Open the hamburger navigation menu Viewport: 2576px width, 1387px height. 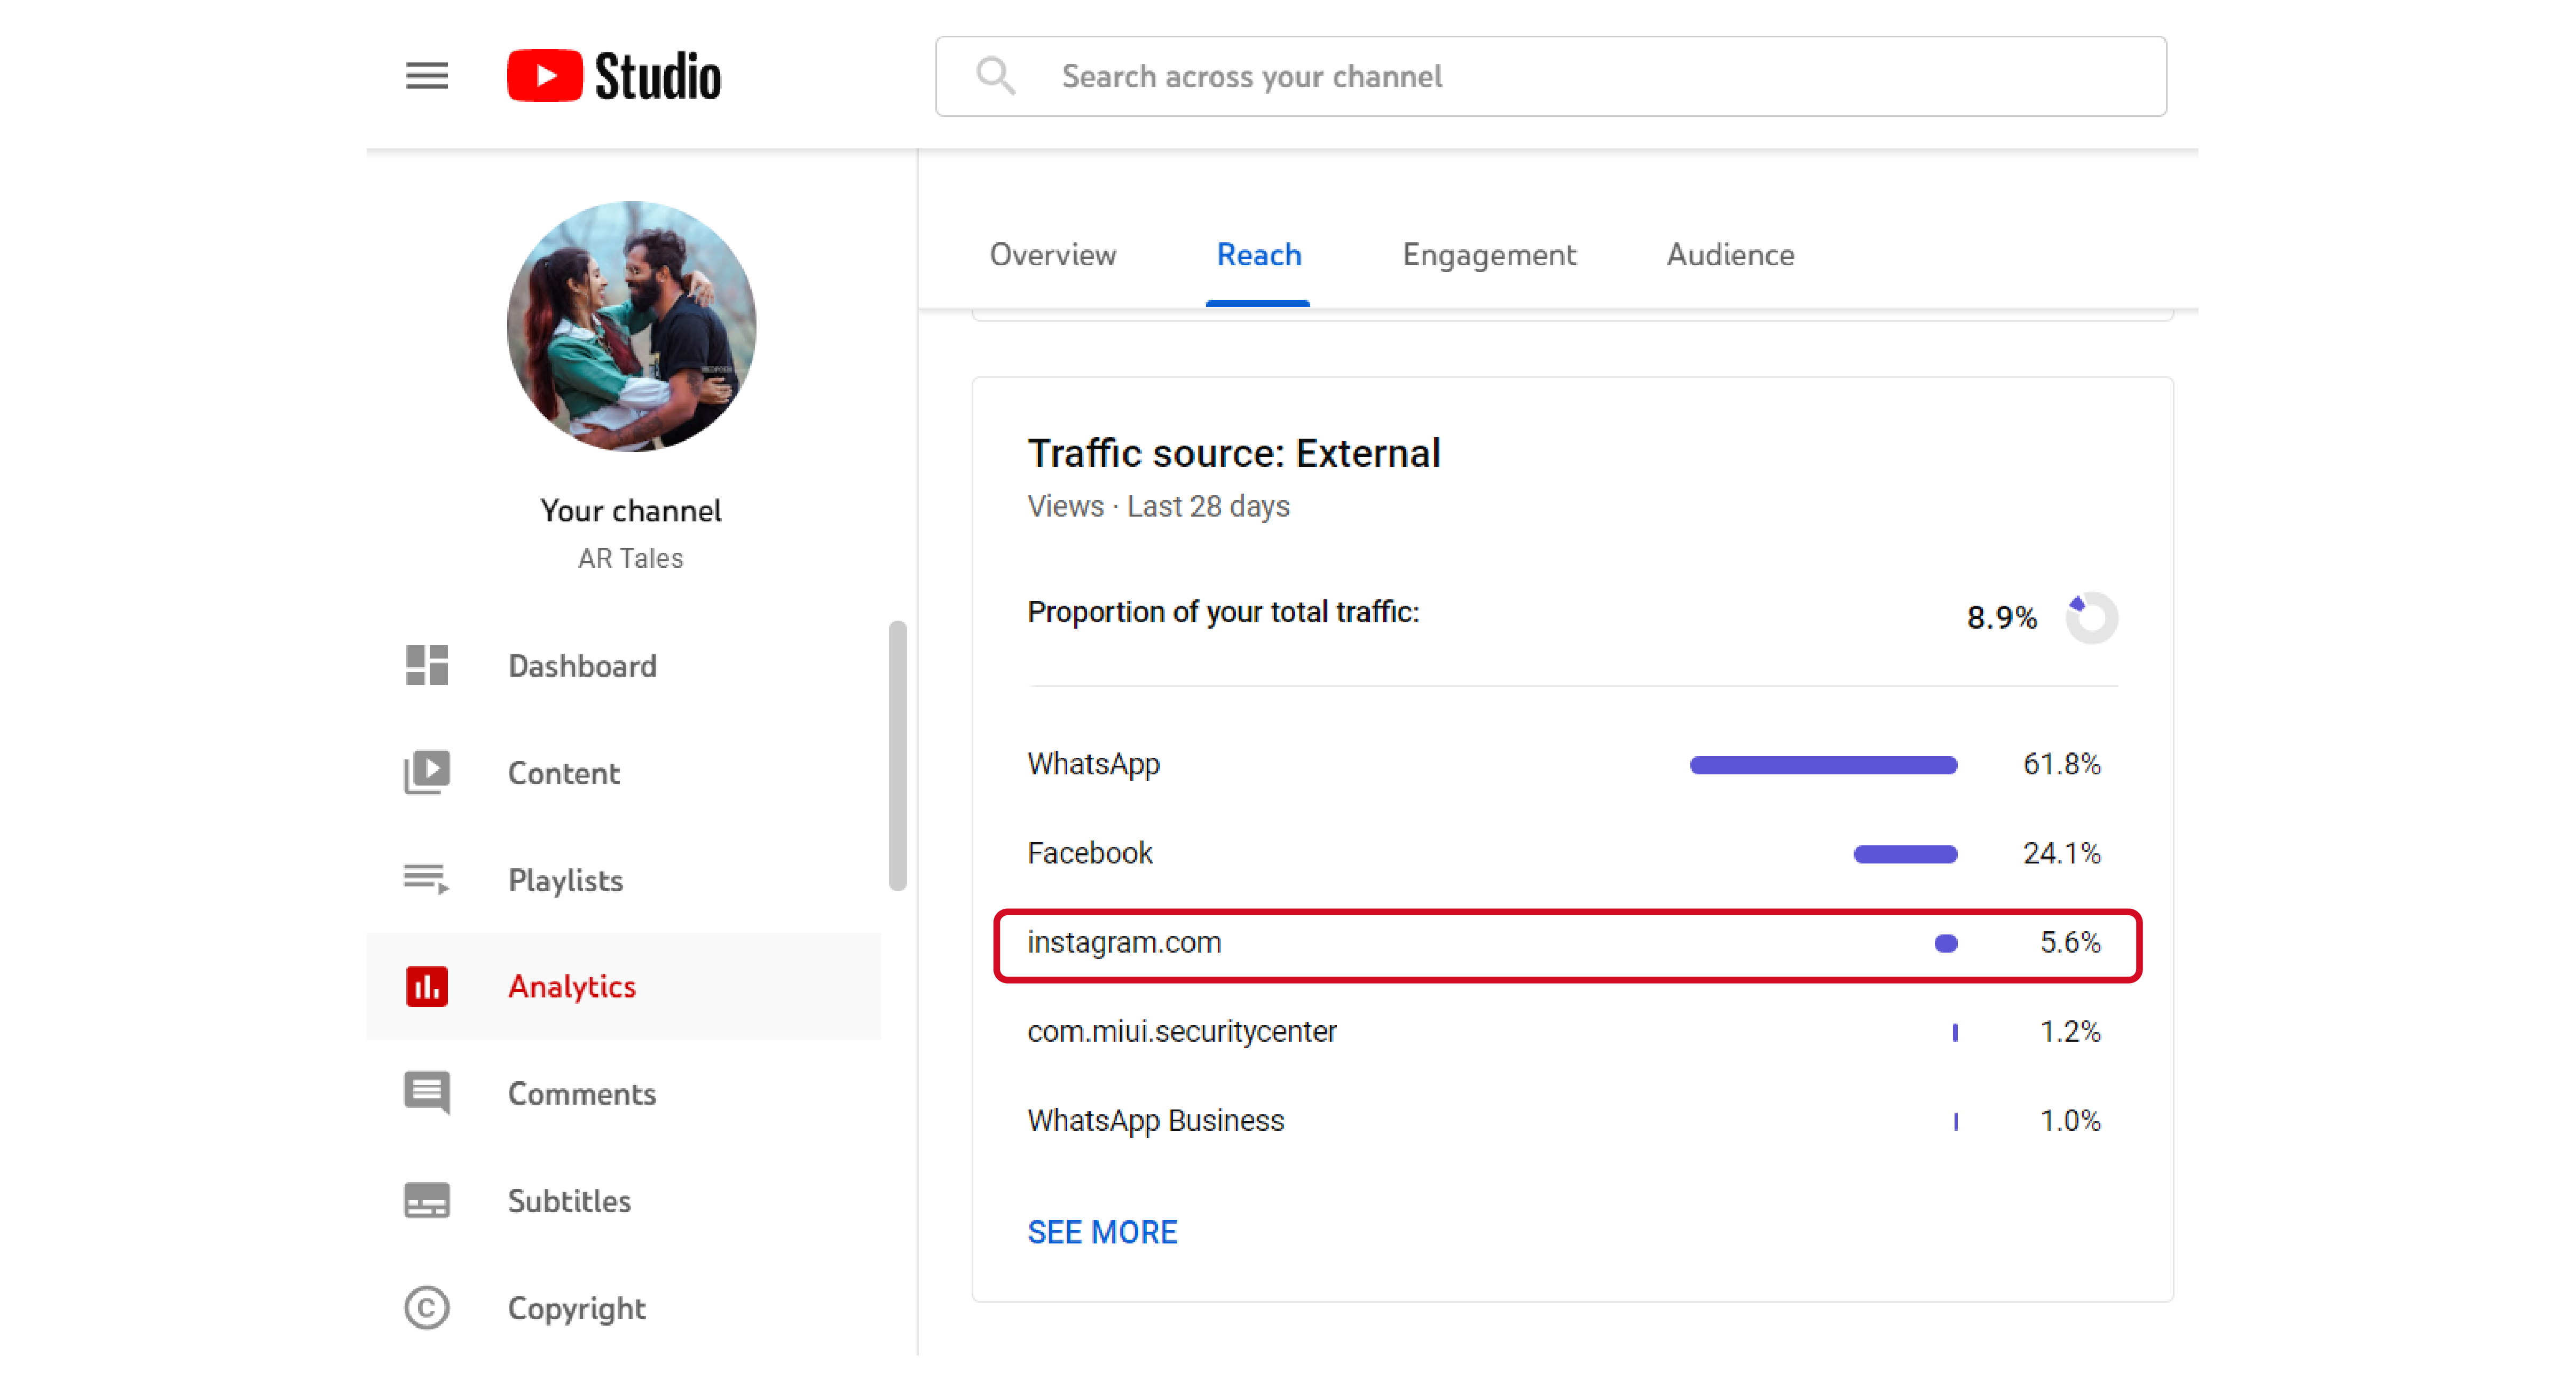click(x=427, y=76)
